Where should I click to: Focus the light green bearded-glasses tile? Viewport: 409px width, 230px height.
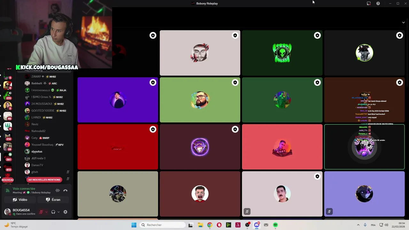click(x=200, y=100)
